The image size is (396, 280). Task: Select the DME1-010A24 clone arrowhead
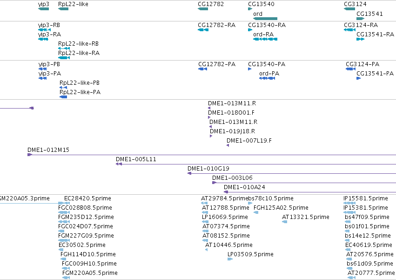[226, 192]
